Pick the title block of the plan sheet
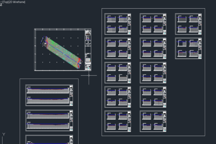216x144 pixels. pos(88,50)
